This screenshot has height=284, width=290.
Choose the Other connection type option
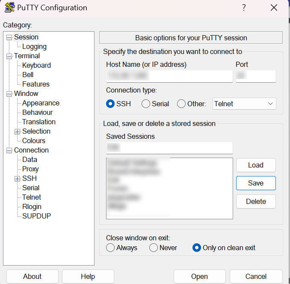click(x=182, y=104)
